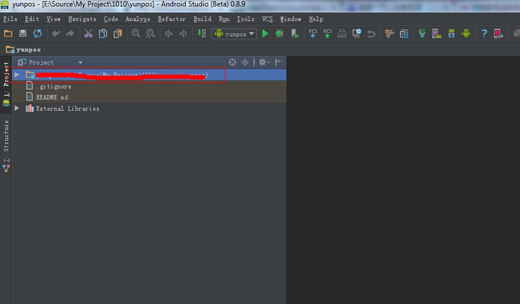Select the .gitignore file
The width and height of the screenshot is (520, 304).
53,87
